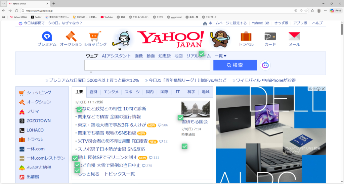Screen dimensions: 344x184
Task: Open the Mail envelope icon
Action: tap(294, 36)
